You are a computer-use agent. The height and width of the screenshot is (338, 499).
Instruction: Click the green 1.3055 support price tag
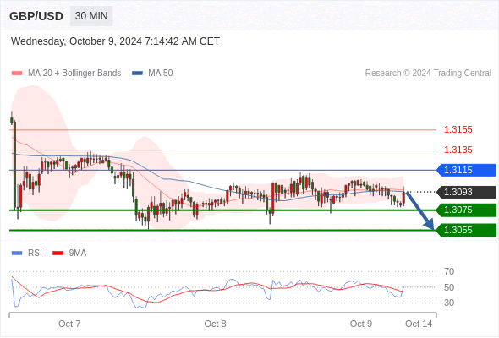tap(466, 230)
